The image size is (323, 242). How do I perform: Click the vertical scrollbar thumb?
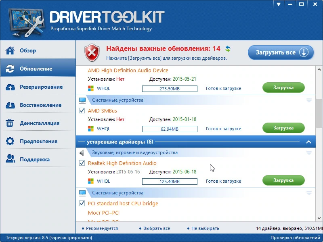(x=319, y=113)
